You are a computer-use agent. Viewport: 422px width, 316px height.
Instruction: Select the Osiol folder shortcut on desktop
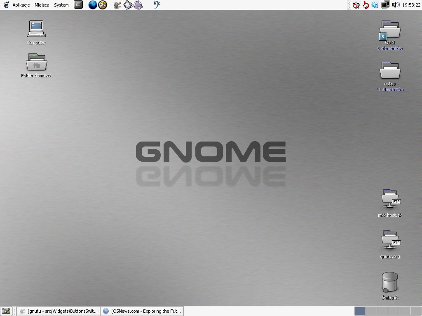(390, 35)
